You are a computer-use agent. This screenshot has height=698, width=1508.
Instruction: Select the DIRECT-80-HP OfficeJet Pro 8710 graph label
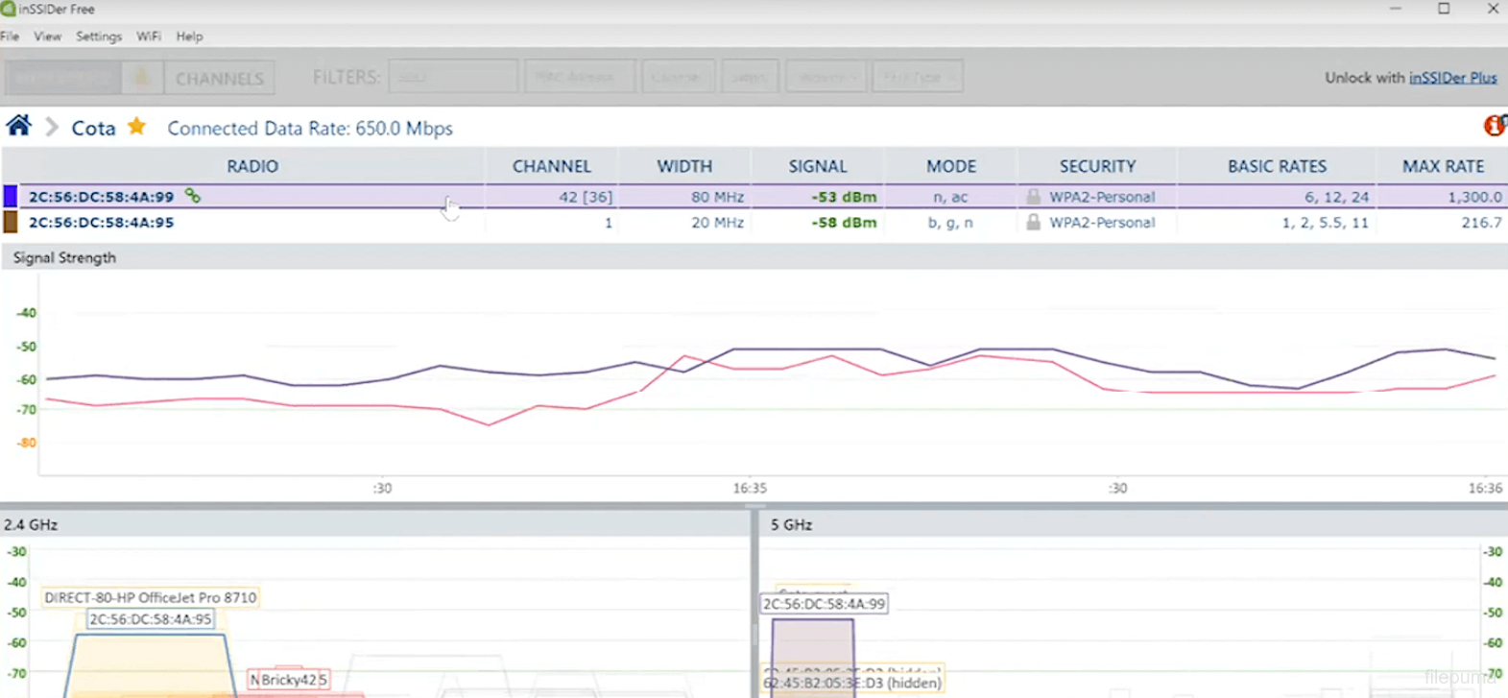click(151, 597)
